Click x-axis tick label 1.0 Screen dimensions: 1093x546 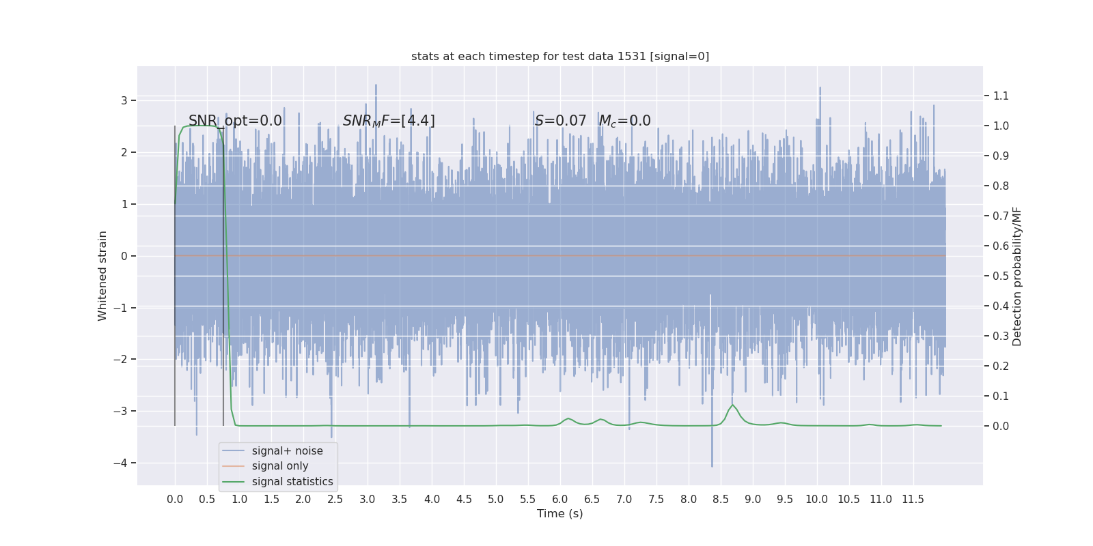(239, 499)
